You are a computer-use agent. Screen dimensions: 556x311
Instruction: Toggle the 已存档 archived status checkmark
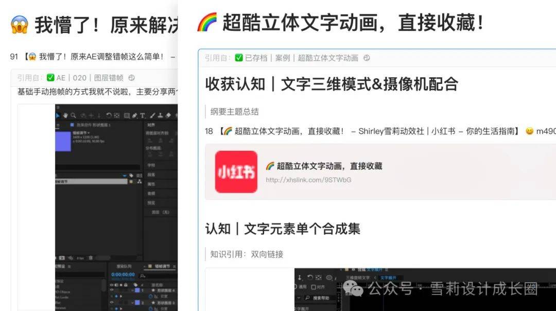pos(237,58)
